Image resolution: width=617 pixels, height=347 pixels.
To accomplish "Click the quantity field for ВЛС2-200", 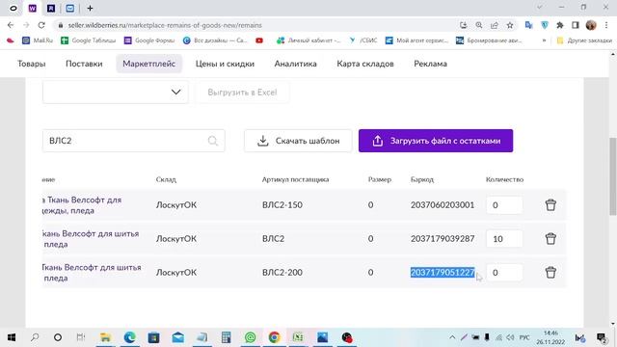I will click(504, 272).
